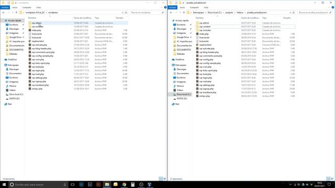Go back in the prueba_actualizacion window
Viewport: 335px width, 188px height.
(171, 13)
